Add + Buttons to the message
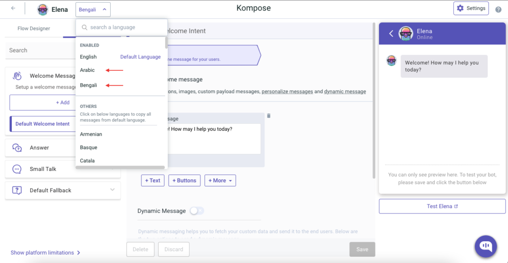 click(185, 180)
